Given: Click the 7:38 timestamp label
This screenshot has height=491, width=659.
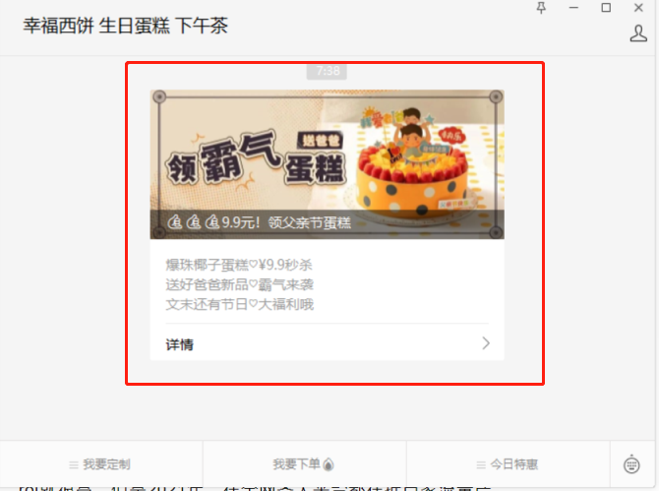Looking at the screenshot, I should coord(327,71).
